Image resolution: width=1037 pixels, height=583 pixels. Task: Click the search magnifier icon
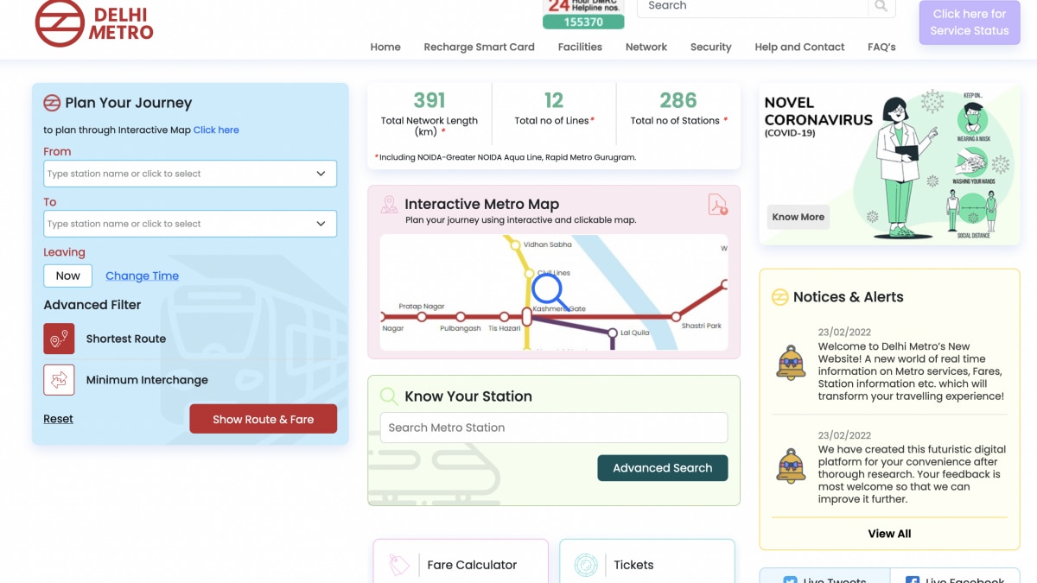pos(881,7)
